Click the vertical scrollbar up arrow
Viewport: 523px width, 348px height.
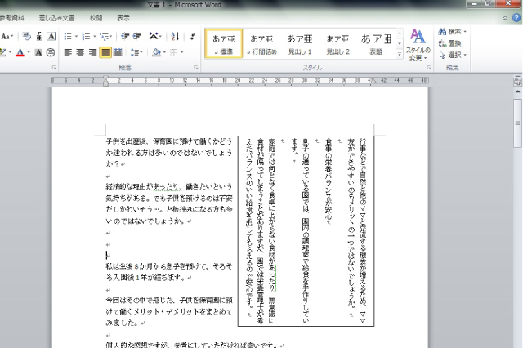tap(517, 91)
